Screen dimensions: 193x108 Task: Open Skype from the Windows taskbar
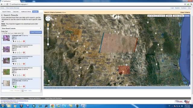point(65,106)
